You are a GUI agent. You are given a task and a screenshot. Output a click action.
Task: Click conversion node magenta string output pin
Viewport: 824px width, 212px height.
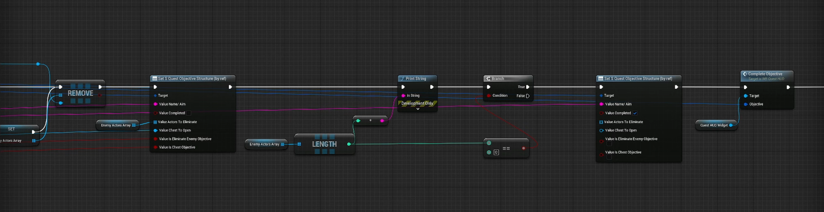click(382, 121)
